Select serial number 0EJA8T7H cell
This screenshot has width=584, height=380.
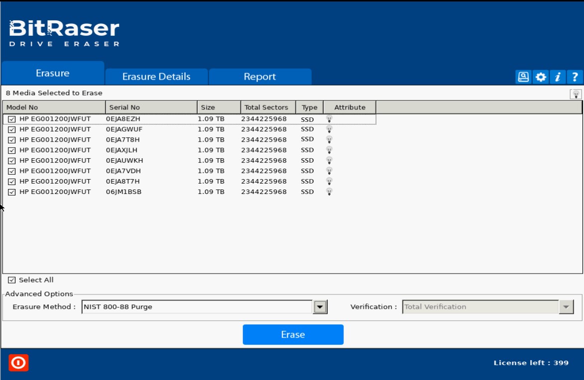tap(123, 182)
